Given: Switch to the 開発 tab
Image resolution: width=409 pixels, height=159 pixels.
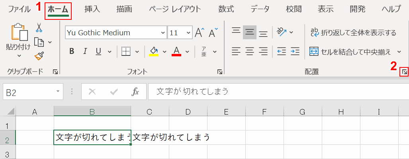Looking at the screenshot, I should 358,9.
